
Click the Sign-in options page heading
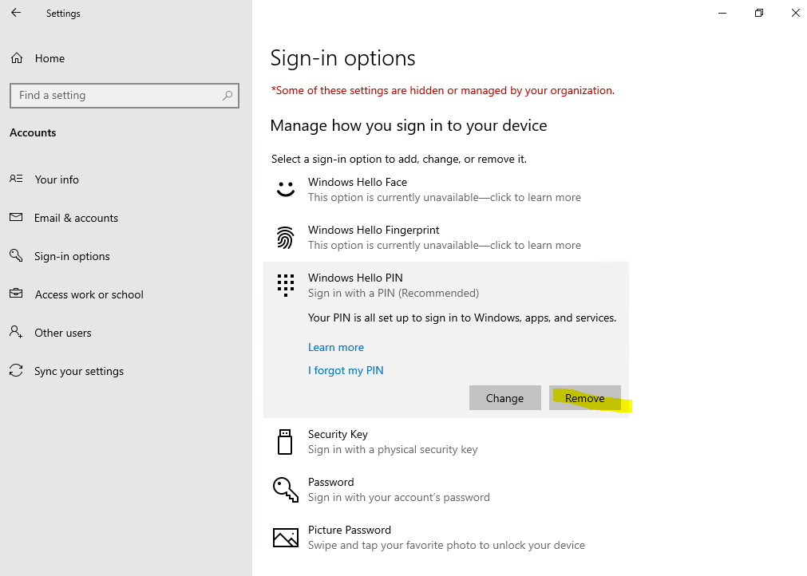[342, 58]
